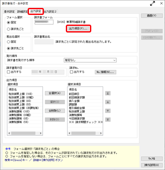This screenshot has height=170, width=165.
Task: Open 操作説明(H) button
Action: pyautogui.click(x=152, y=165)
